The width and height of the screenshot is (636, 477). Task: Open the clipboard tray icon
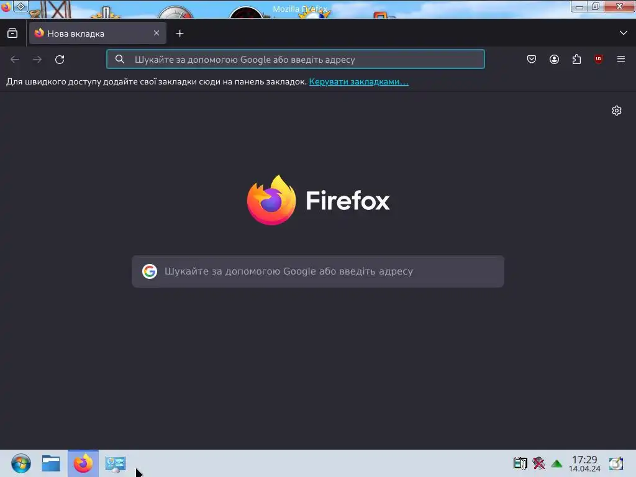click(x=520, y=463)
